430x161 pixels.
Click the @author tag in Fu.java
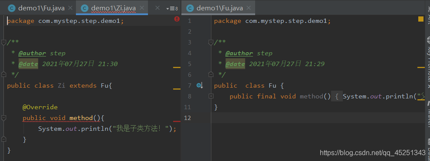239,53
